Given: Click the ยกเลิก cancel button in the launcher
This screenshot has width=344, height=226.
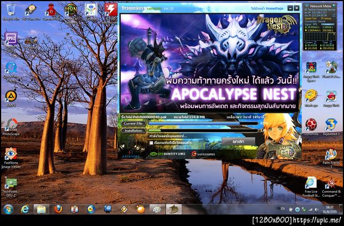Looking at the screenshot, I should (239, 142).
